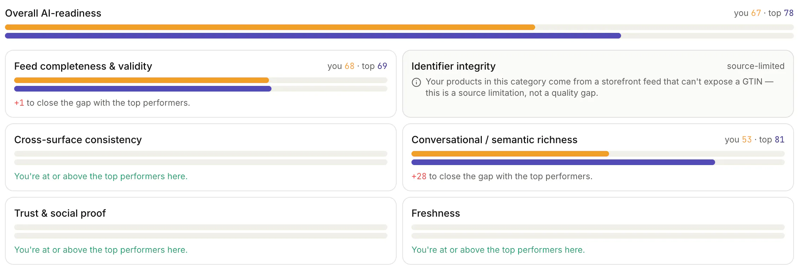Open the Identifier integrity card title

454,66
